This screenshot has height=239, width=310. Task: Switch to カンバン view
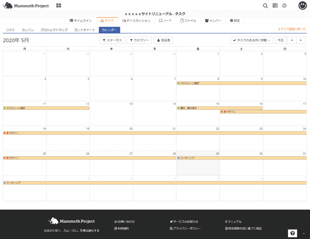point(28,30)
